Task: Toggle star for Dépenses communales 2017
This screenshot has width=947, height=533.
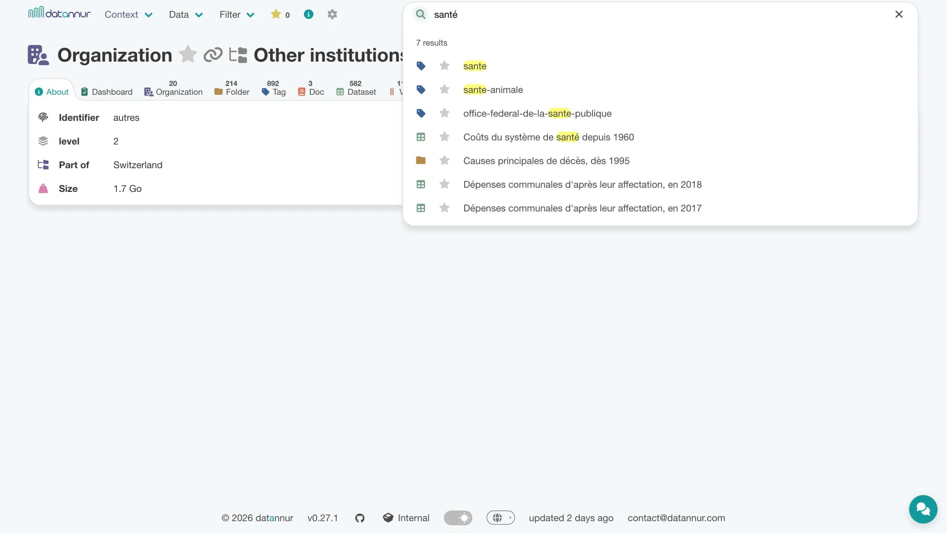Action: (x=444, y=208)
